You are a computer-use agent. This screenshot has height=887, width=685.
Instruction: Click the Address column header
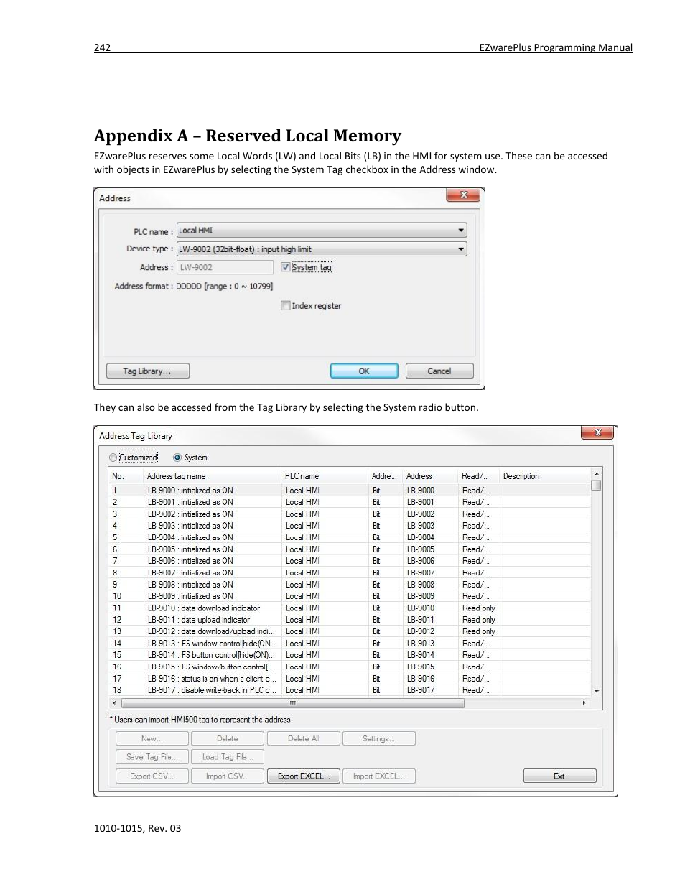[x=430, y=476]
